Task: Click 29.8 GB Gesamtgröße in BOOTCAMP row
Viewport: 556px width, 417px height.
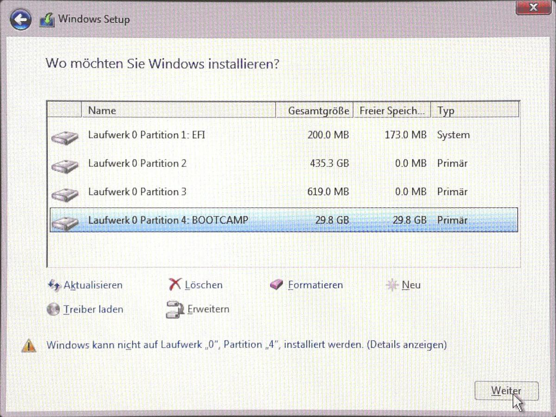Action: 332,220
